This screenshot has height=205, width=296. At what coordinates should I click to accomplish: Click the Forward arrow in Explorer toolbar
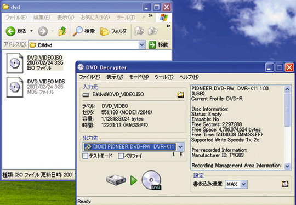[x=43, y=31]
